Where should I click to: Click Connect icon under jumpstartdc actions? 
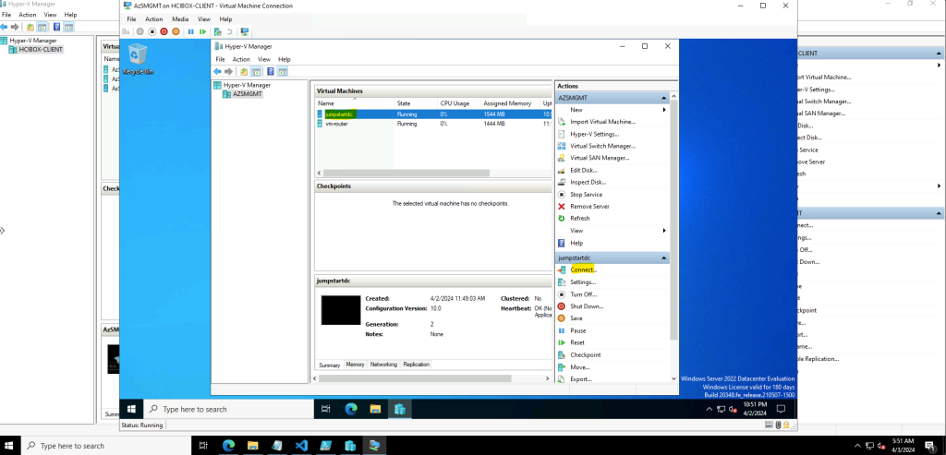coord(562,270)
